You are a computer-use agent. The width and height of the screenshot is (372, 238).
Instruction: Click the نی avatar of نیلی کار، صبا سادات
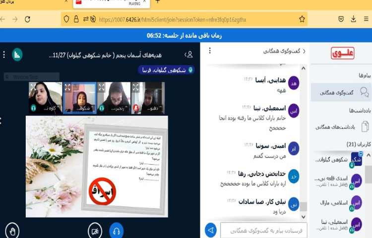(x=294, y=204)
